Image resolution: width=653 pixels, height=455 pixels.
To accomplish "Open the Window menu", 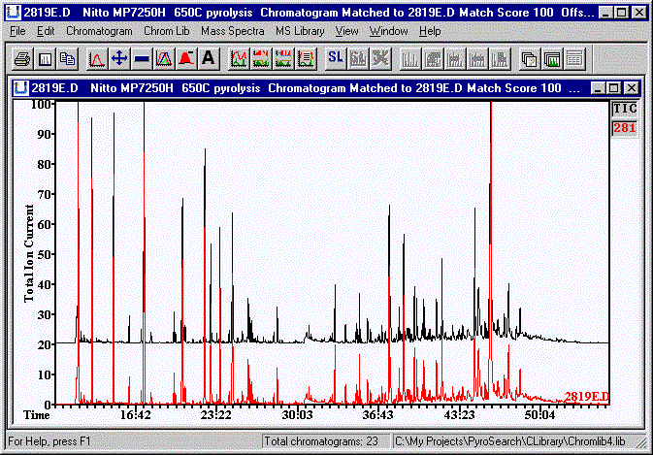I will 388,31.
